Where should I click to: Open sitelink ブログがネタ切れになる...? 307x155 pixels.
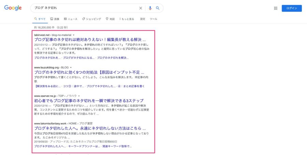coord(79,58)
